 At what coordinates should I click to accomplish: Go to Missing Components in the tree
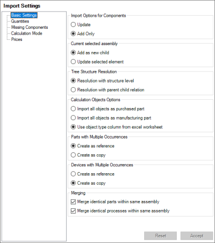[x=29, y=27]
